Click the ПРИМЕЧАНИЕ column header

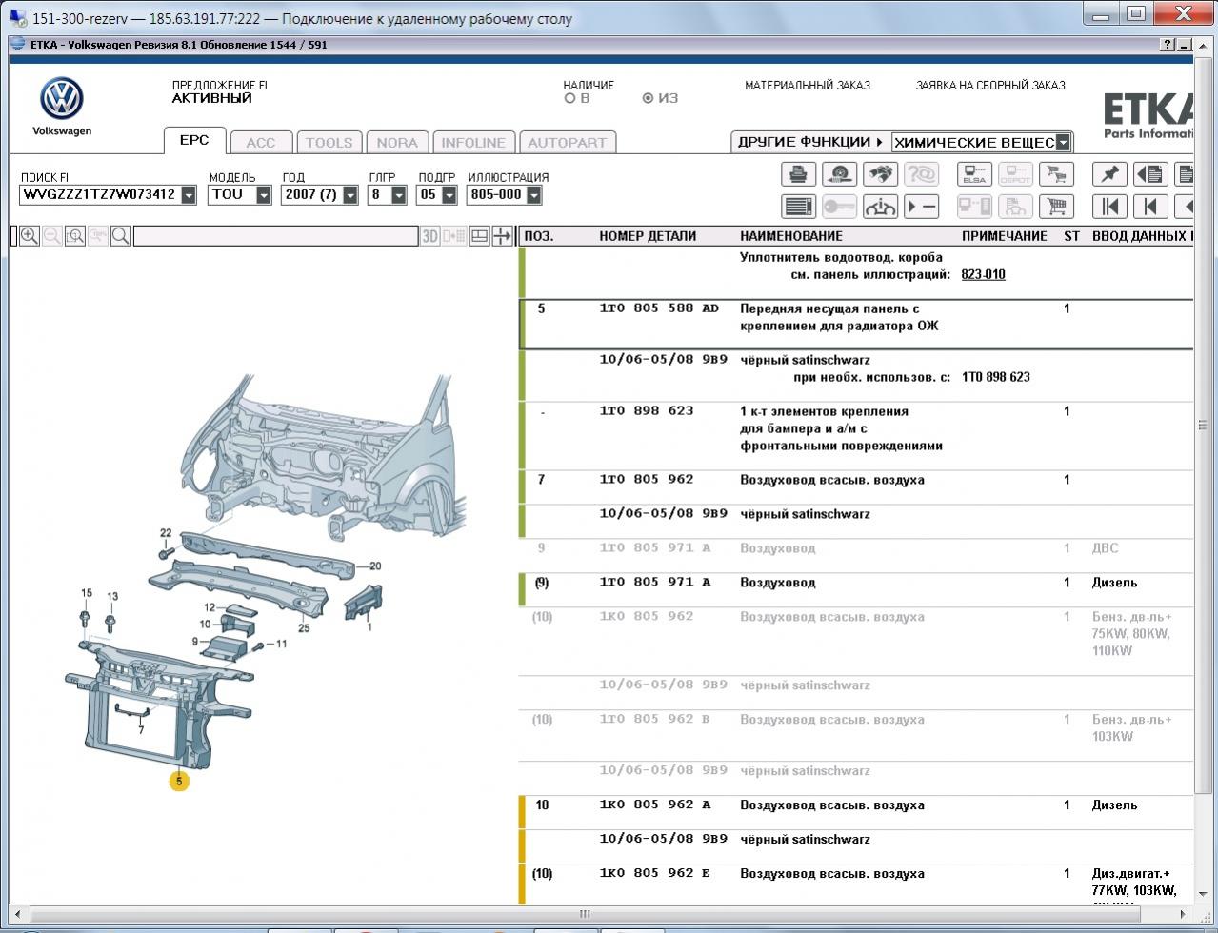click(x=1005, y=236)
